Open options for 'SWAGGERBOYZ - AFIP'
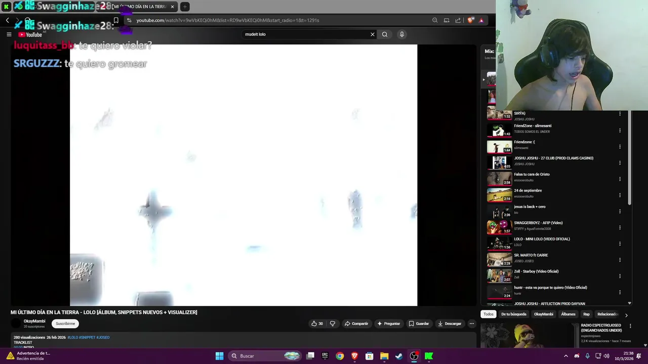Screen dimensions: 648x364 tap(620, 227)
